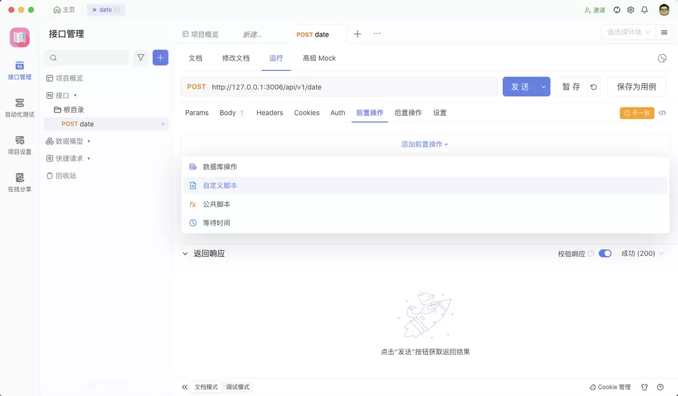Open 前置操作 tab
The width and height of the screenshot is (678, 396).
point(370,113)
